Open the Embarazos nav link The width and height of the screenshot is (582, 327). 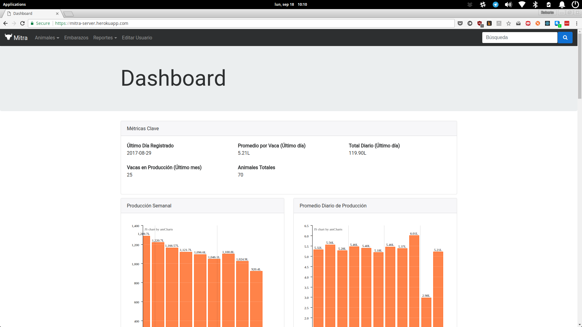click(76, 38)
